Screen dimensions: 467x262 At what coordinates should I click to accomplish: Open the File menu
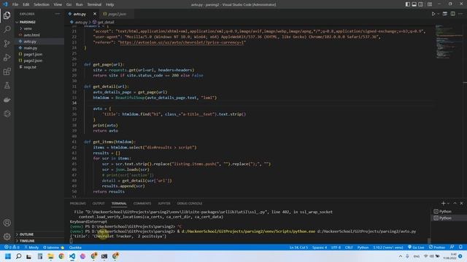coord(15,4)
